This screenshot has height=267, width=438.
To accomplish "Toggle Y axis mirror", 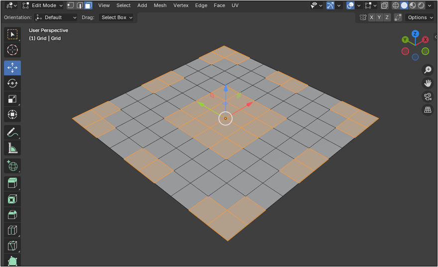I will tap(379, 17).
